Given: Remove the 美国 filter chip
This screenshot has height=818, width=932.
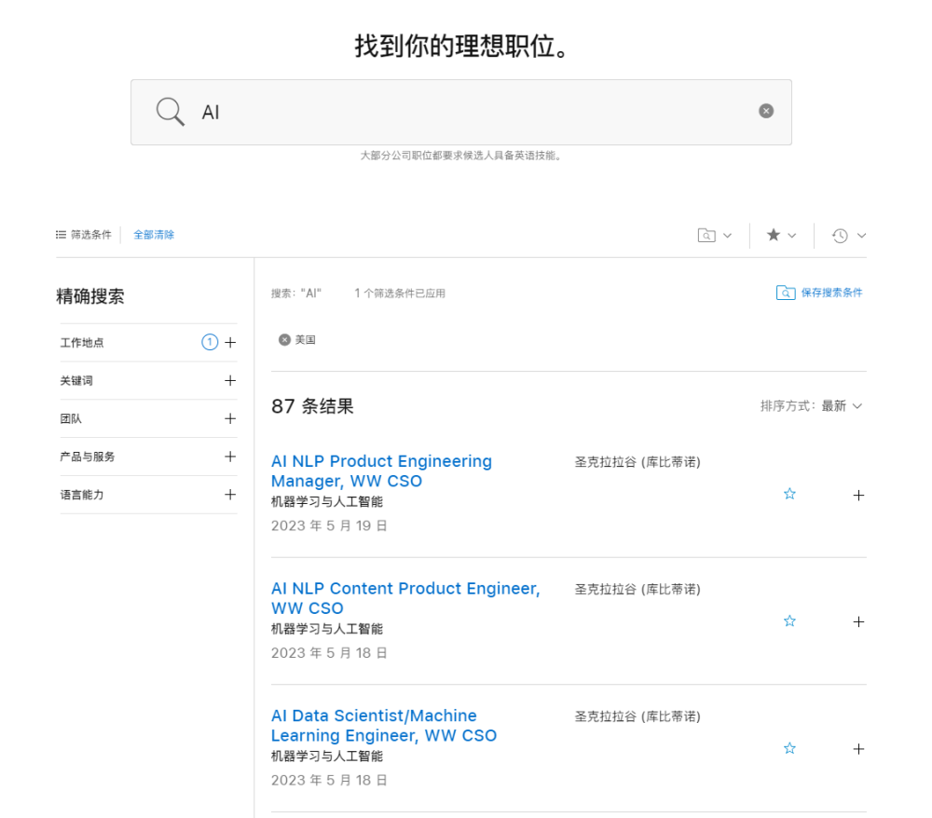Looking at the screenshot, I should [284, 340].
